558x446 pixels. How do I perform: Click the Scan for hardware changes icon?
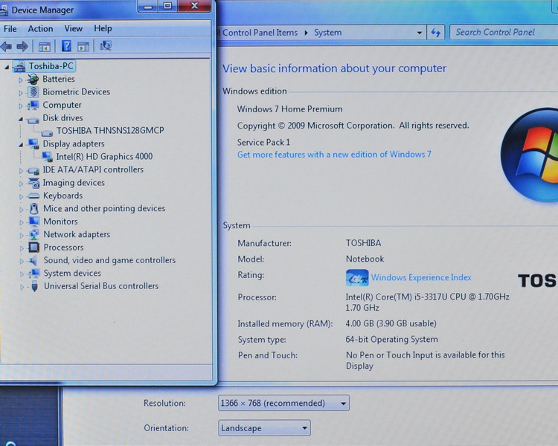106,45
